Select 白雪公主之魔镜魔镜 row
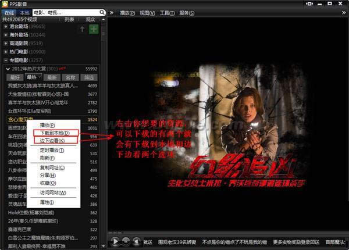 tap(52, 238)
